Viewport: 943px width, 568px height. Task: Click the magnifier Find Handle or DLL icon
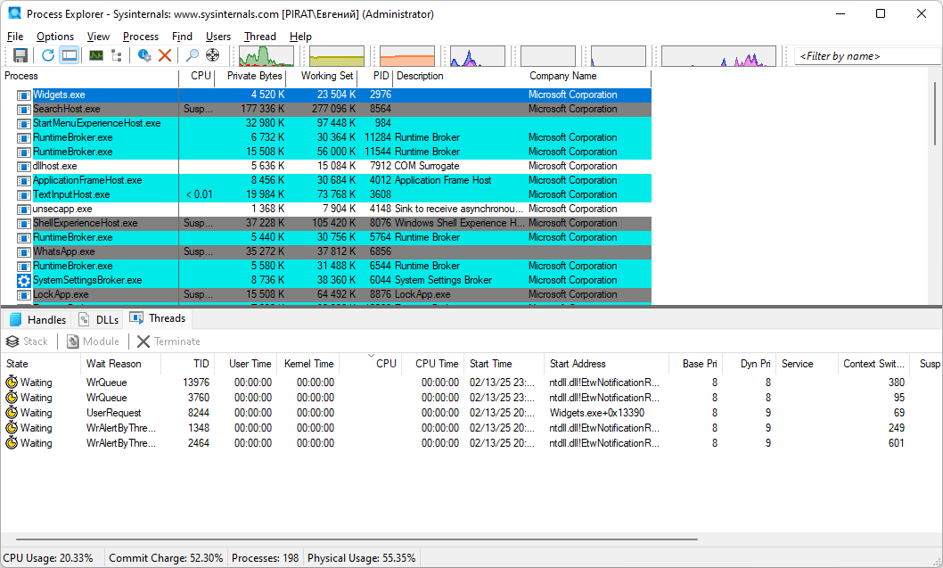[x=192, y=55]
